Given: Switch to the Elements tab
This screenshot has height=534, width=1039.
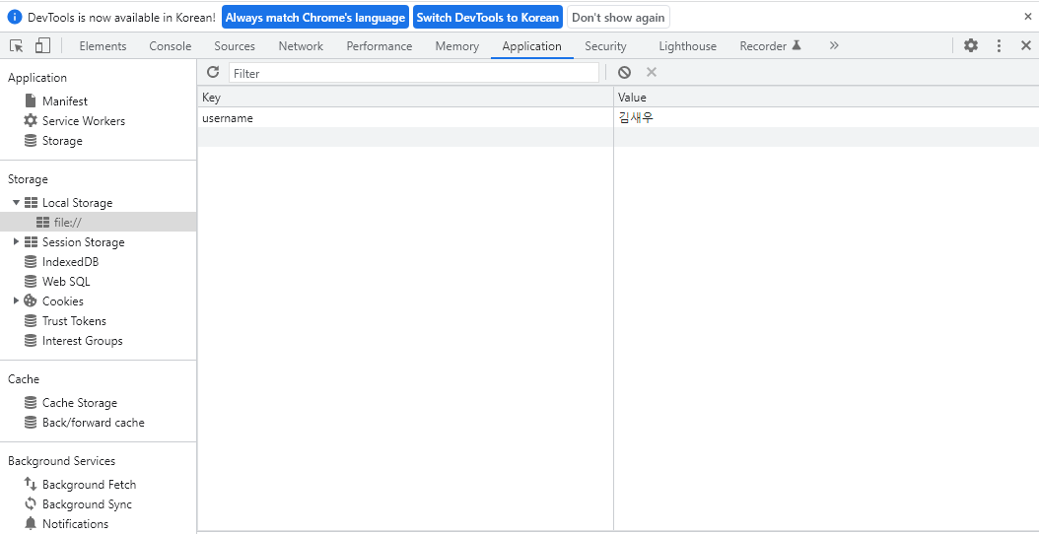Looking at the screenshot, I should (x=103, y=45).
